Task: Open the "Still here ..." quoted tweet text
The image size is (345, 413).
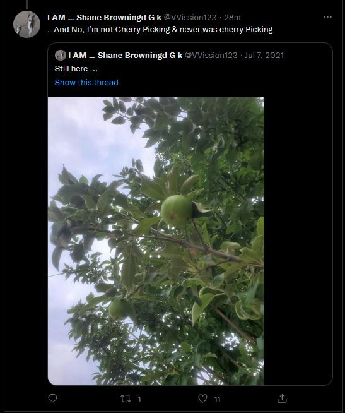Action: pyautogui.click(x=76, y=69)
